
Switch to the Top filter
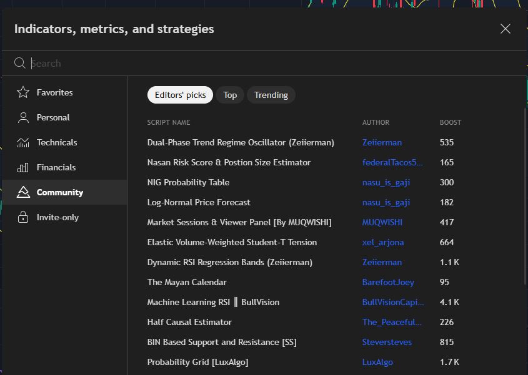tap(230, 95)
